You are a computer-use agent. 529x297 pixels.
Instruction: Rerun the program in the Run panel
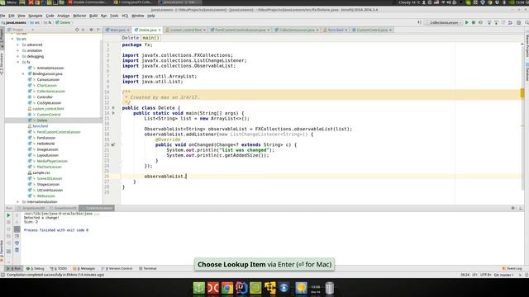pos(9,215)
